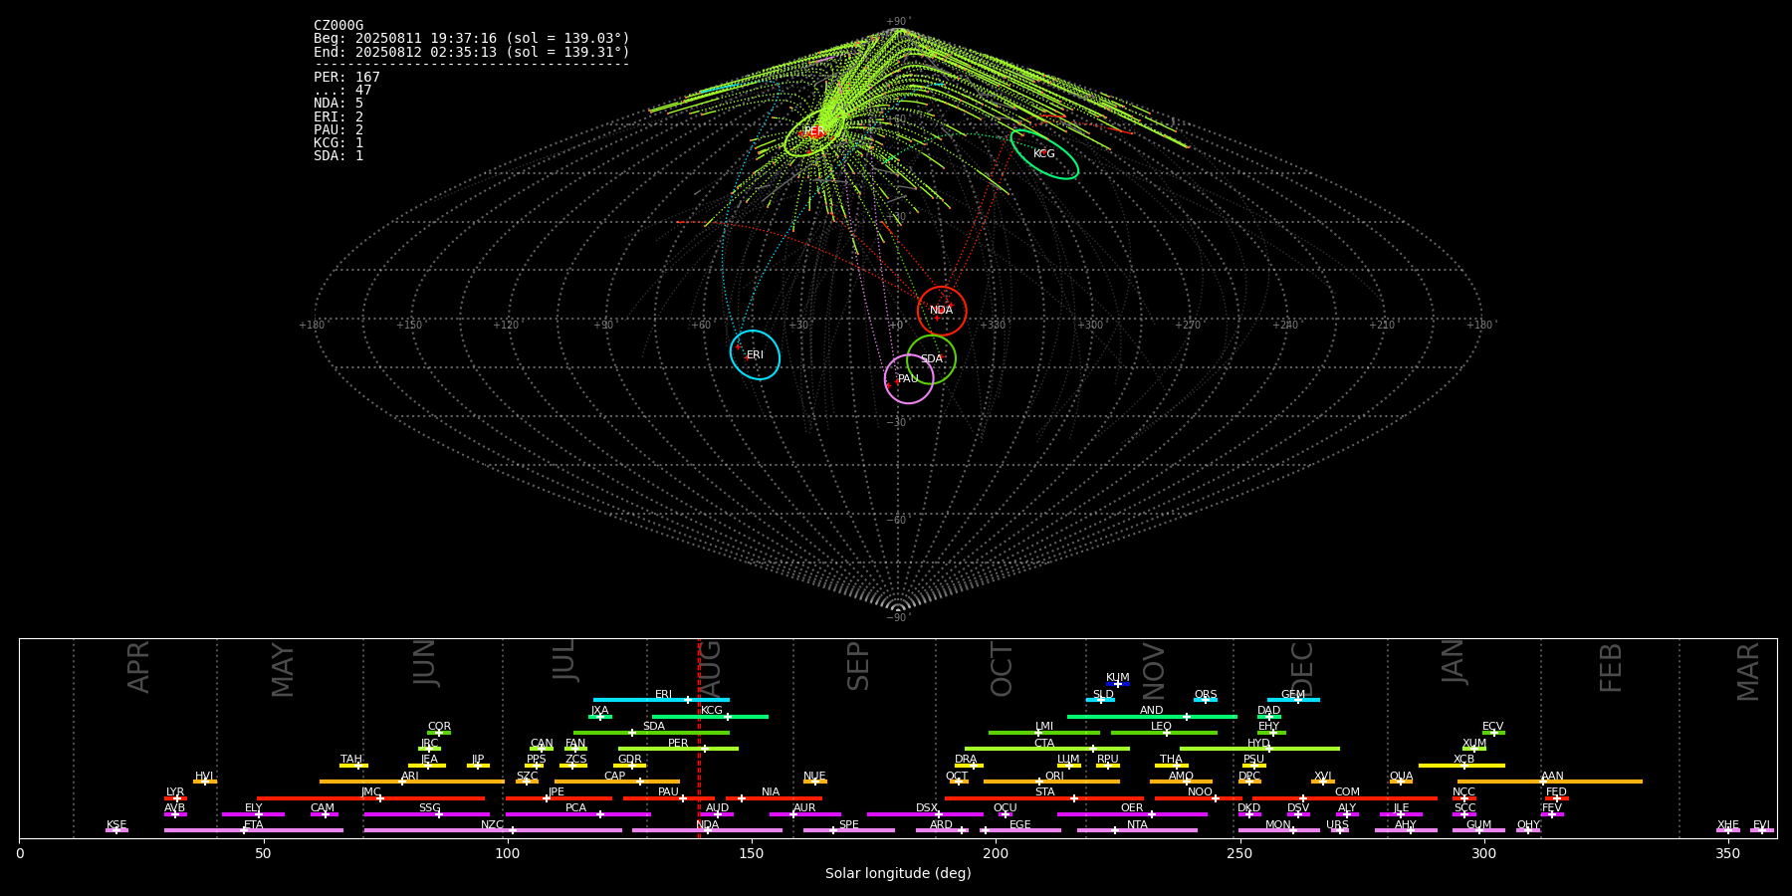Click the 150 tick on solar longitude axis
Image resolution: width=1792 pixels, height=896 pixels.
coord(752,853)
